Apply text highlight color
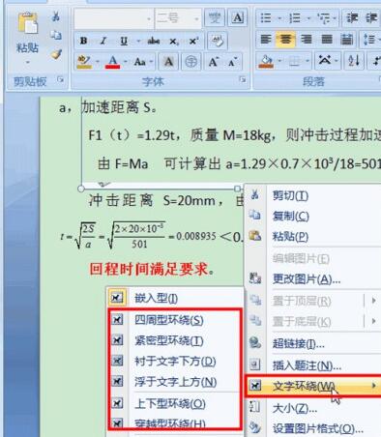 [84, 61]
